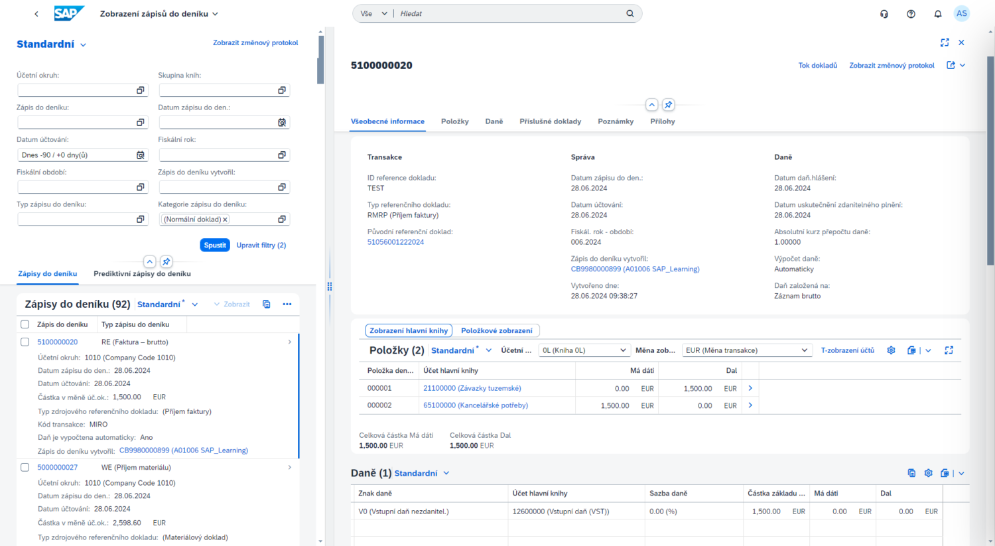Switch to the Položky tab
The height and width of the screenshot is (546, 995).
(454, 121)
